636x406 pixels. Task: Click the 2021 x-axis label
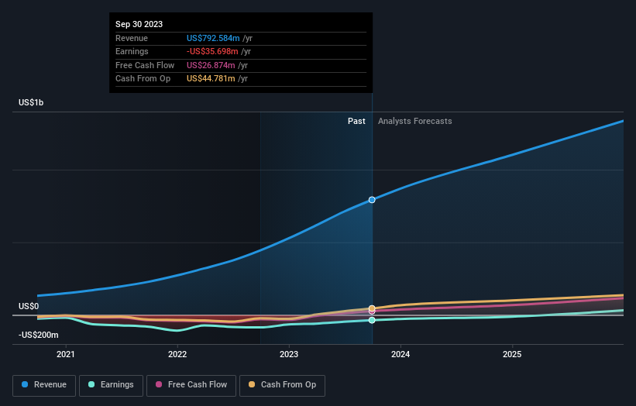click(x=66, y=354)
